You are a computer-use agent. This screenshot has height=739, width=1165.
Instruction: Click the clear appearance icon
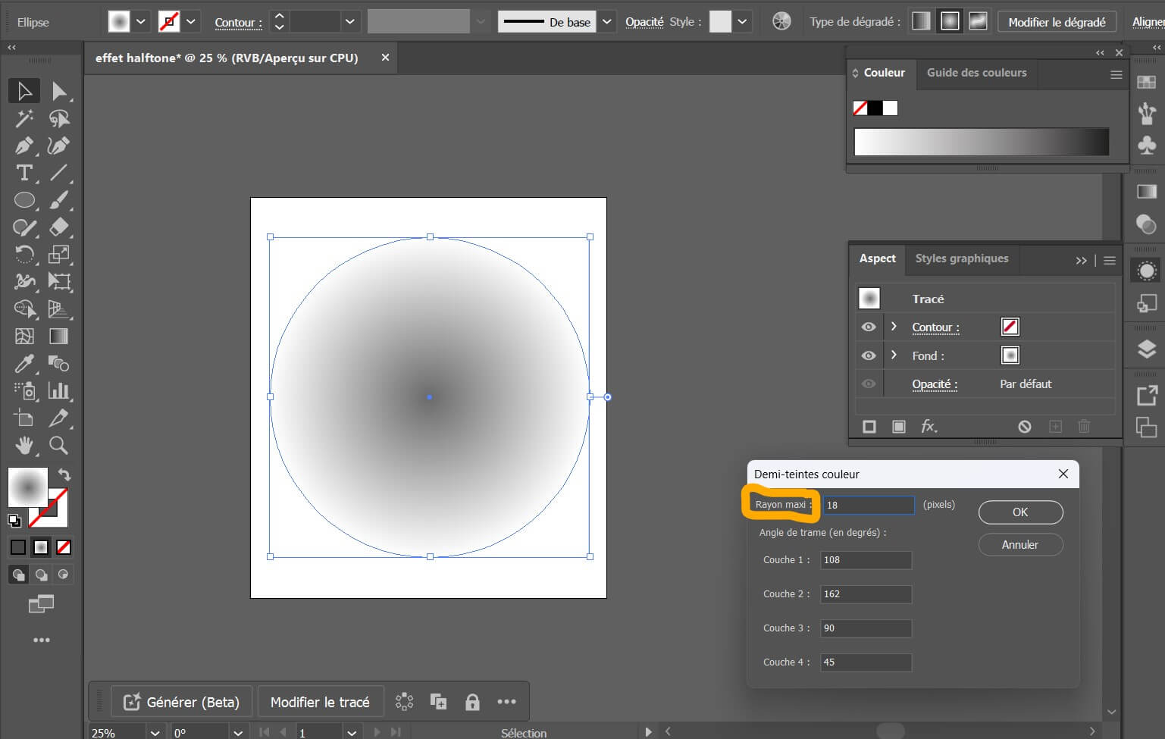(x=1025, y=427)
